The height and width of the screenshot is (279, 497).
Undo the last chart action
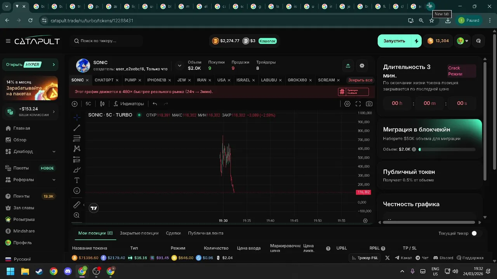point(155,104)
